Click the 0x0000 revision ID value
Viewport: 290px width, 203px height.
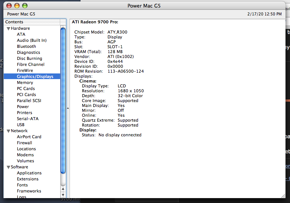point(115,66)
